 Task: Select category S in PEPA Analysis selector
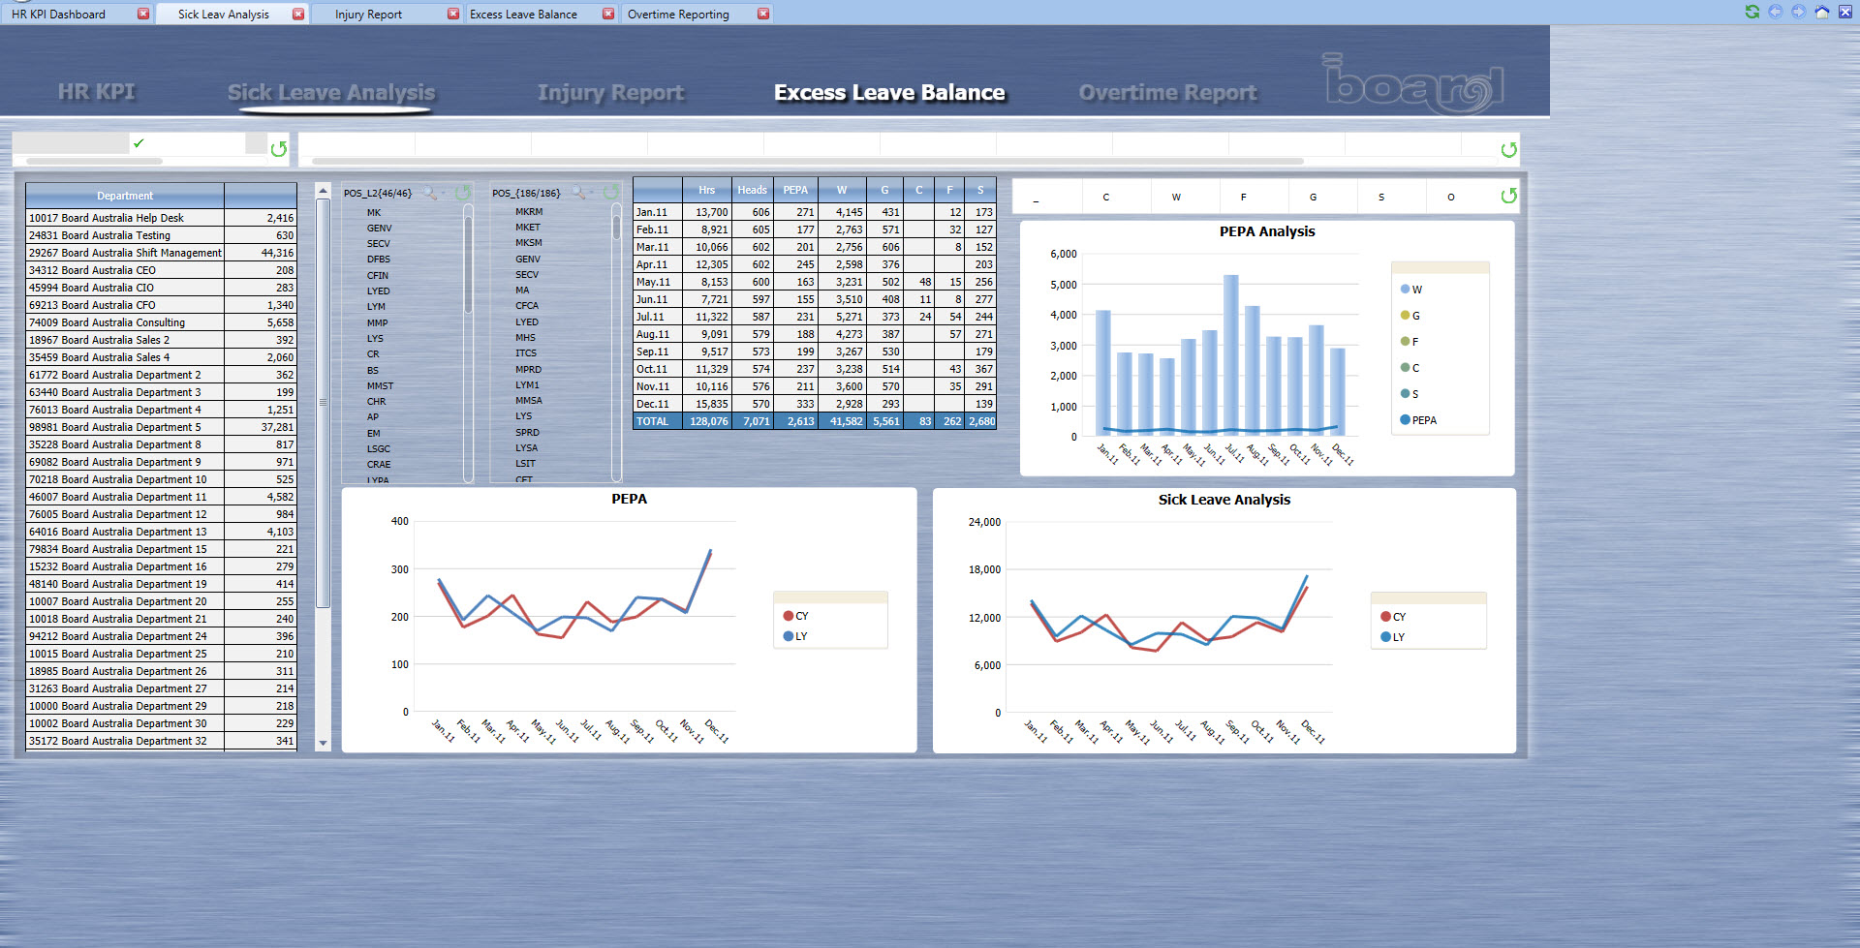coord(1381,197)
